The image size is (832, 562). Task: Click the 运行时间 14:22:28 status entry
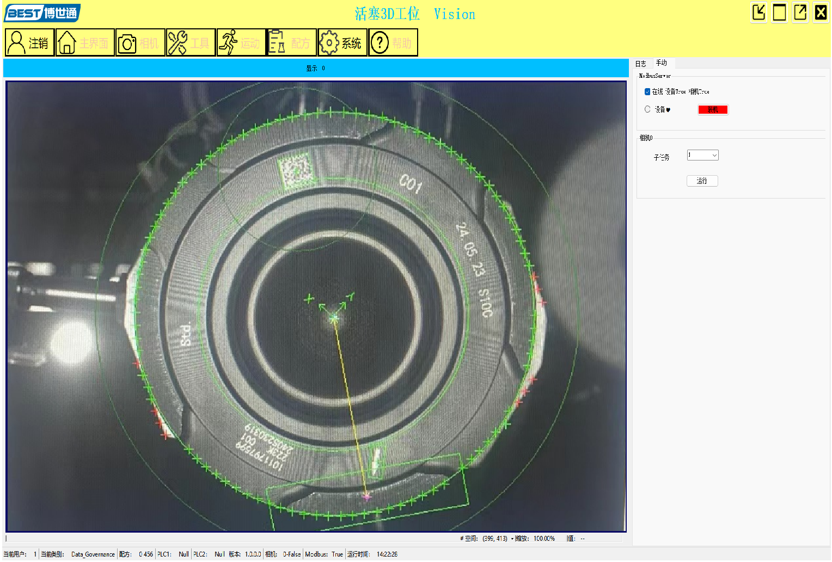(x=372, y=554)
